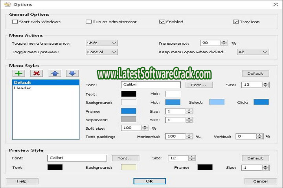Pick Preview Style Background color swatch
Image resolution: width=283 pixels, height=188 pixels.
tap(129, 167)
